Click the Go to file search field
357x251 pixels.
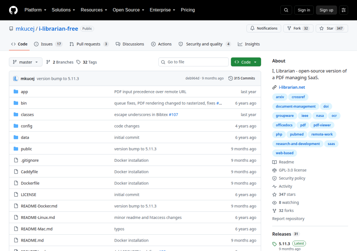[193, 62]
